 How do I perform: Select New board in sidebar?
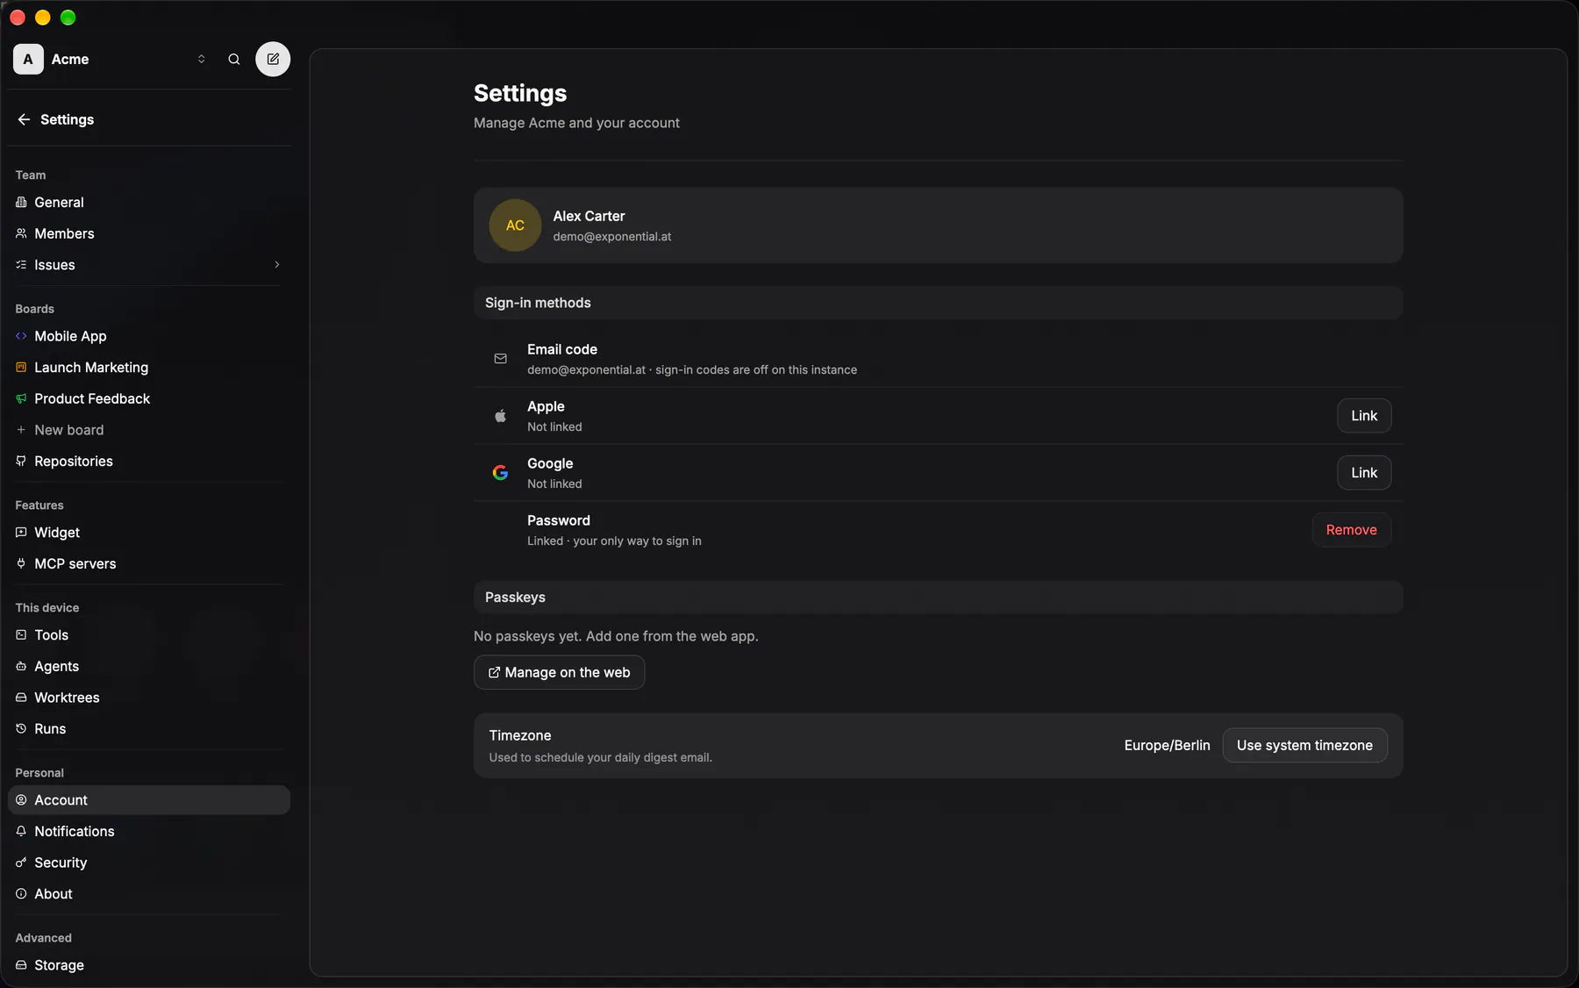[149, 430]
